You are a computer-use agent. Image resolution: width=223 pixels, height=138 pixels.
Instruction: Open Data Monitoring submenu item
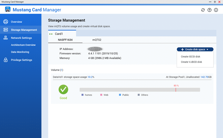tap(20, 52)
